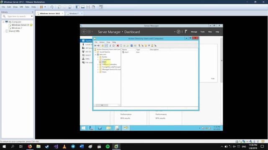268x150 pixels.
Task: Open Server Manager Tools menu
Action: point(203,32)
